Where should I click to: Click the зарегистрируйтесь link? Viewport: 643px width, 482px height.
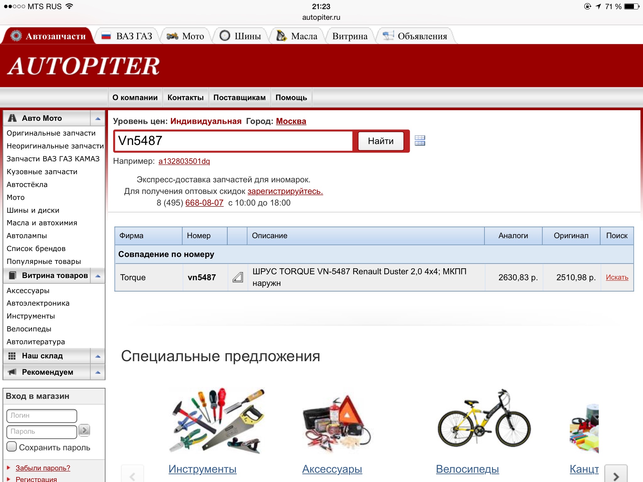tap(285, 191)
